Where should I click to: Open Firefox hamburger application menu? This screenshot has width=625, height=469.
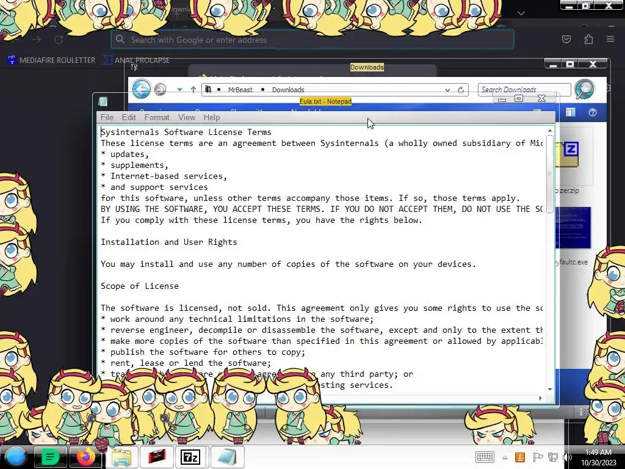[x=610, y=39]
